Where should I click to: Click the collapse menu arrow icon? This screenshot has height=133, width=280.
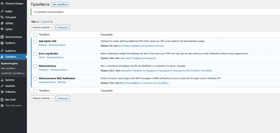(2, 105)
